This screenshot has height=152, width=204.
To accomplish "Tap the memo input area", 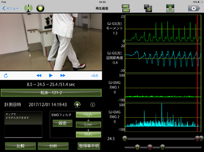I will (x=23, y=125).
